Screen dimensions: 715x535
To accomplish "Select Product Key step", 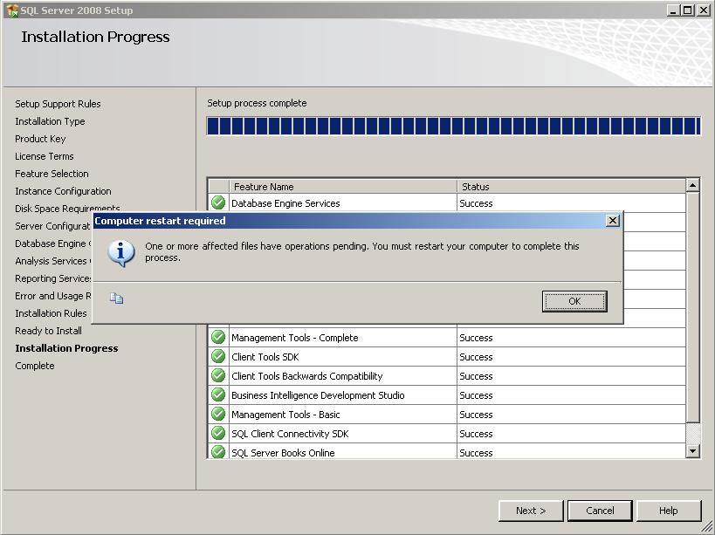I will click(40, 139).
